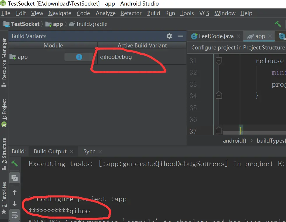Open the VCS menu
The height and width of the screenshot is (222, 286).
pos(204,13)
